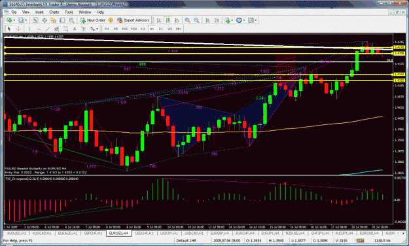Switch to the USDJPY,H1 chart tab

click(169, 233)
